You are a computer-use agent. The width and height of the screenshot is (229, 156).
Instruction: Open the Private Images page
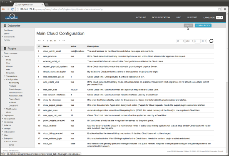15,89
